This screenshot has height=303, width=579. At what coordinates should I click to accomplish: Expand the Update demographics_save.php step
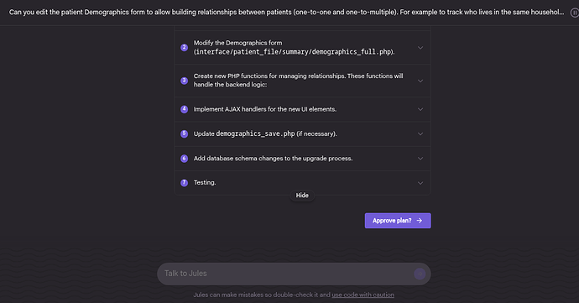click(x=420, y=133)
